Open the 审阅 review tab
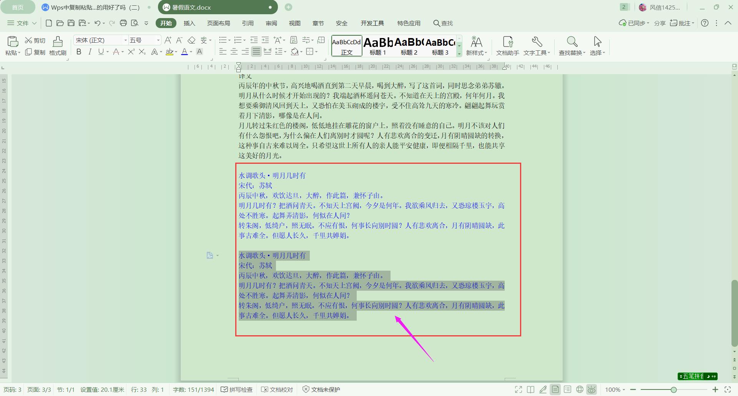The image size is (738, 396). point(271,23)
